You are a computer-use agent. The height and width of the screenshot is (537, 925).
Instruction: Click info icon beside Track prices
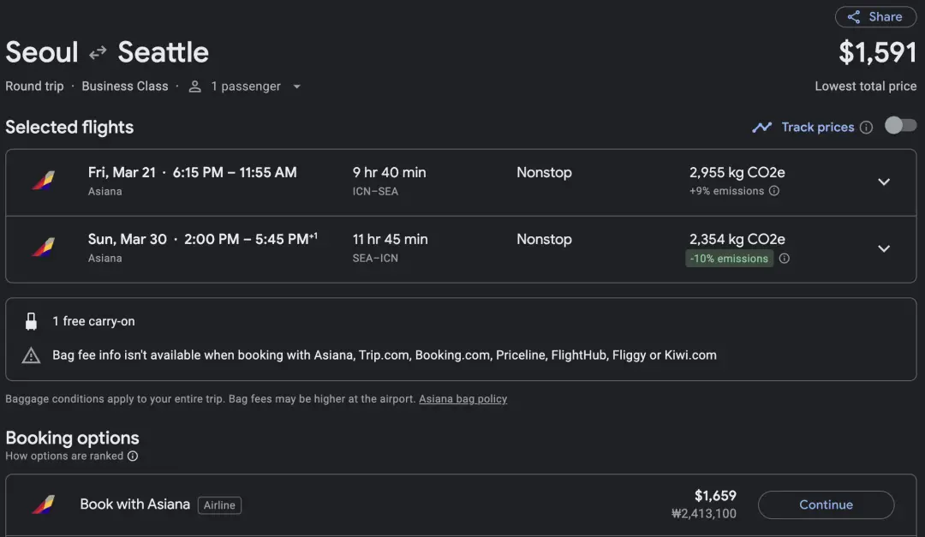[x=866, y=128]
